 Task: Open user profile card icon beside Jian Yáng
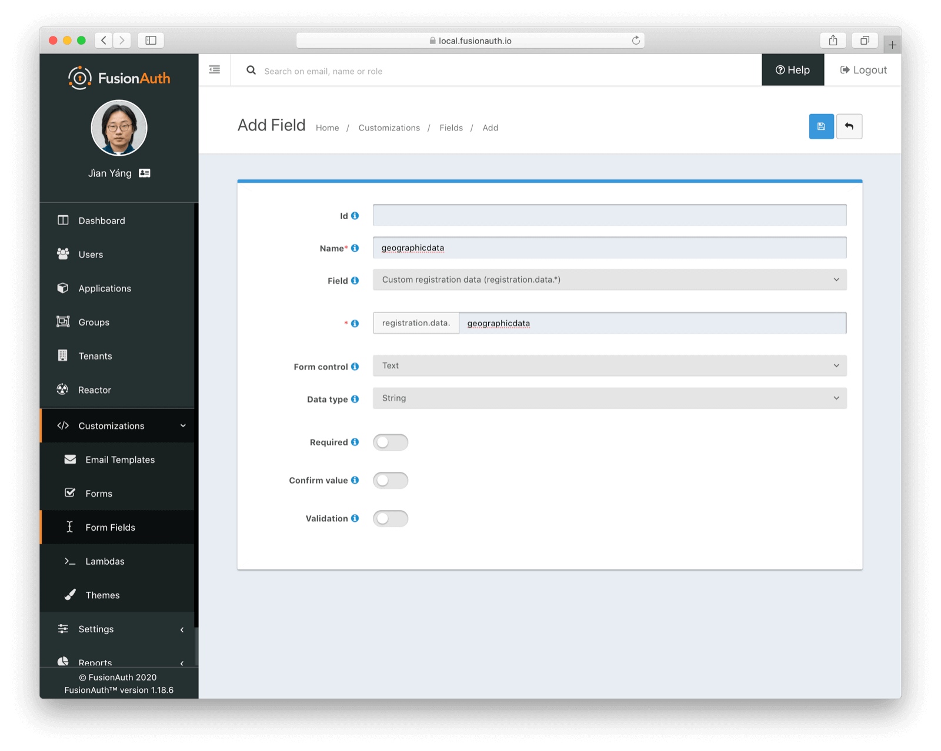coord(145,173)
